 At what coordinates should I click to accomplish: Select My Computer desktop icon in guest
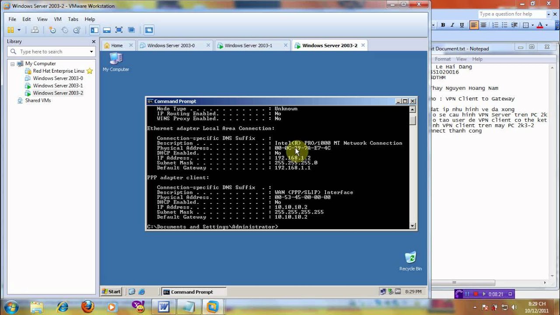116,62
